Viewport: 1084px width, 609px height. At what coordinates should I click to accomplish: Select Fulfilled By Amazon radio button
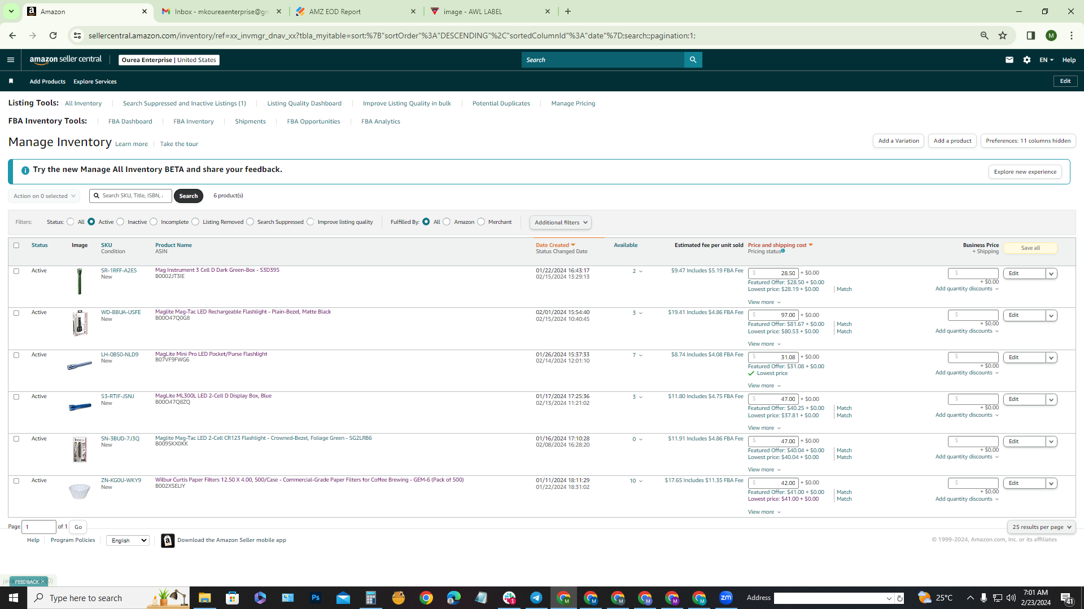point(447,222)
